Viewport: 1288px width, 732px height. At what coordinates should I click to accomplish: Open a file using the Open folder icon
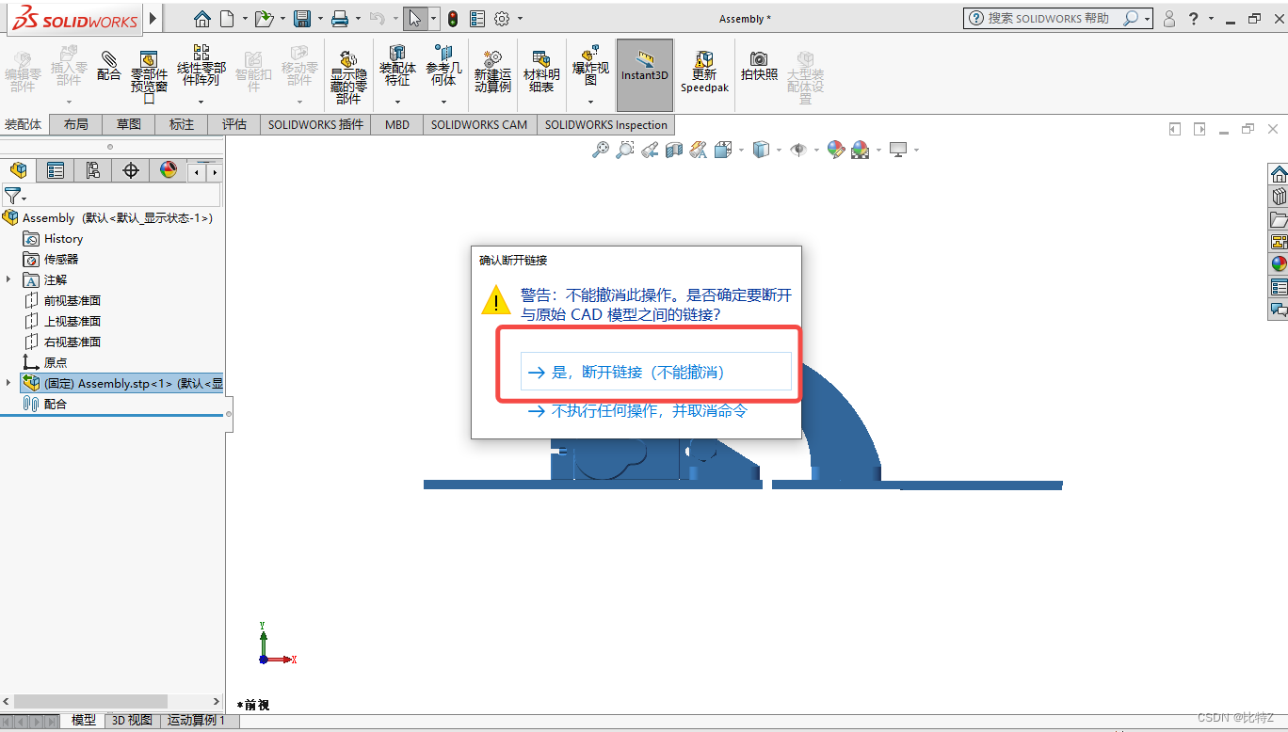pos(264,19)
